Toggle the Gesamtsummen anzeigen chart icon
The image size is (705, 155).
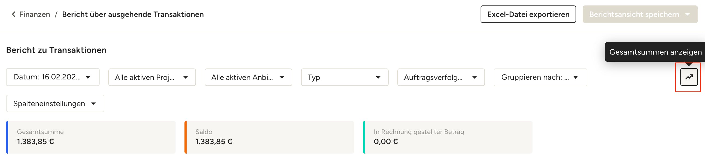point(689,77)
